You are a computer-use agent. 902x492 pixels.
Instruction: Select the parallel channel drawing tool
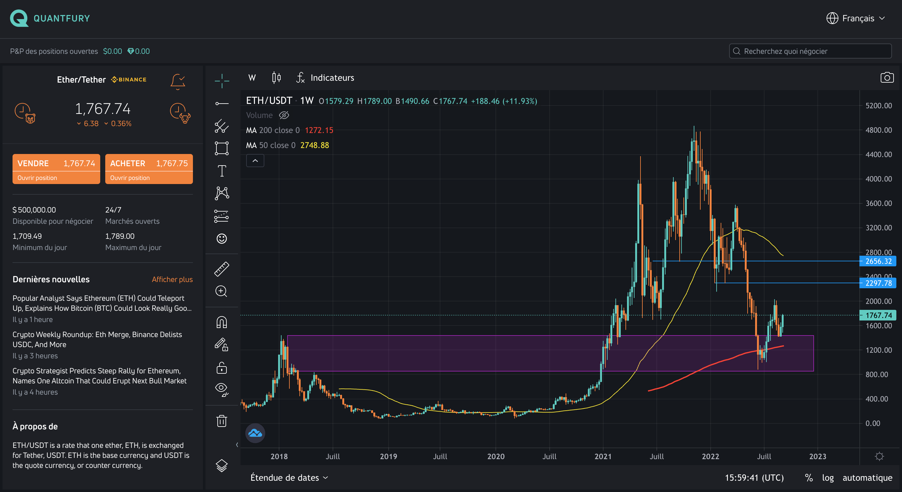pyautogui.click(x=222, y=126)
